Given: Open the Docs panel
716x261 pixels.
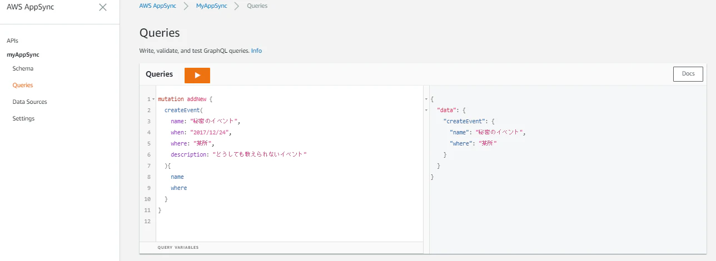Looking at the screenshot, I should tap(688, 74).
